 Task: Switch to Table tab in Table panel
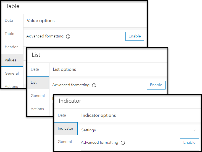tap(9, 34)
